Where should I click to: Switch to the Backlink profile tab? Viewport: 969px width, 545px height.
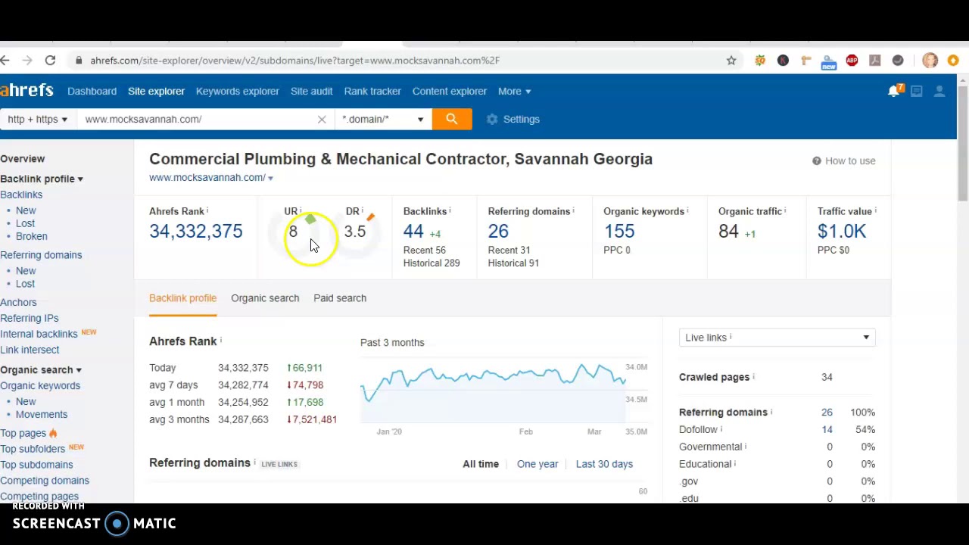(x=182, y=298)
